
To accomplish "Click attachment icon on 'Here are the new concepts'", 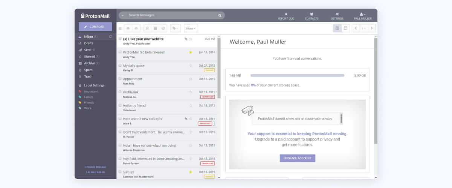I will (186, 119).
